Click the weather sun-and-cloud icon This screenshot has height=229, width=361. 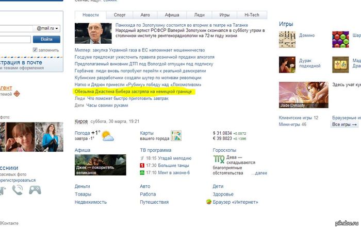(x=108, y=136)
